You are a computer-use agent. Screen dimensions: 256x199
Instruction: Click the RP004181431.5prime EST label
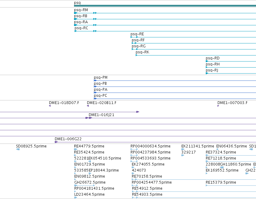tap(94, 188)
